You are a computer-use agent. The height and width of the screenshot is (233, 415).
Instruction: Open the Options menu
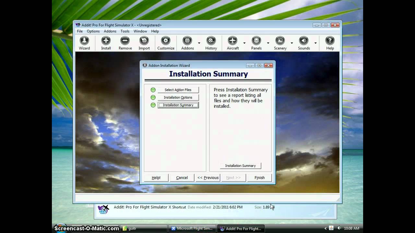point(93,31)
